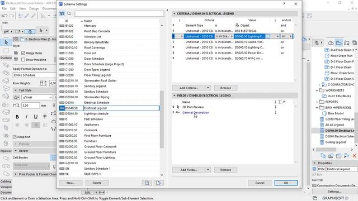Open the Design menu
This screenshot has height=201, width=358.
coord(34,8)
